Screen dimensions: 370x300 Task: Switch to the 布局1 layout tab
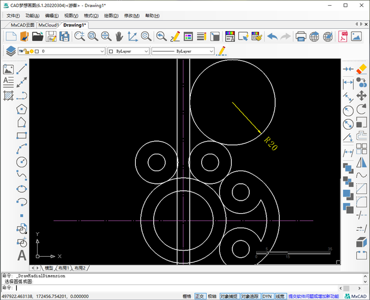pyautogui.click(x=62, y=268)
